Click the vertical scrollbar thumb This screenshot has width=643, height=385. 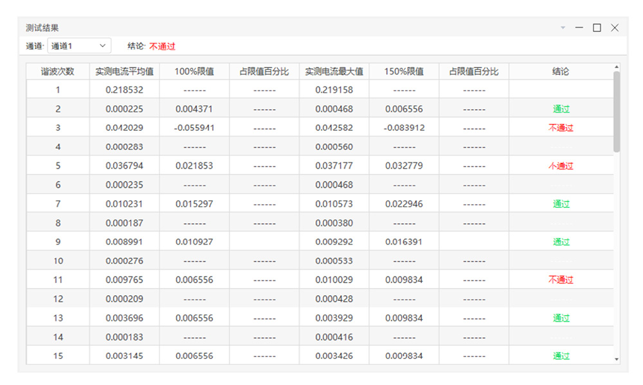617,112
